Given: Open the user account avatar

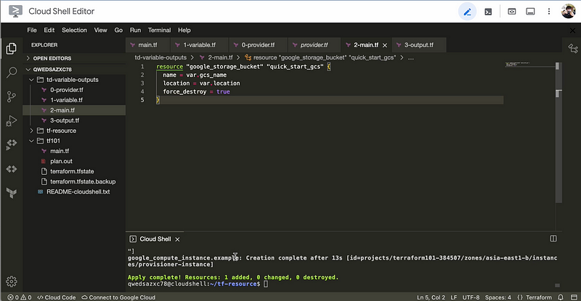Looking at the screenshot, I should 568,12.
